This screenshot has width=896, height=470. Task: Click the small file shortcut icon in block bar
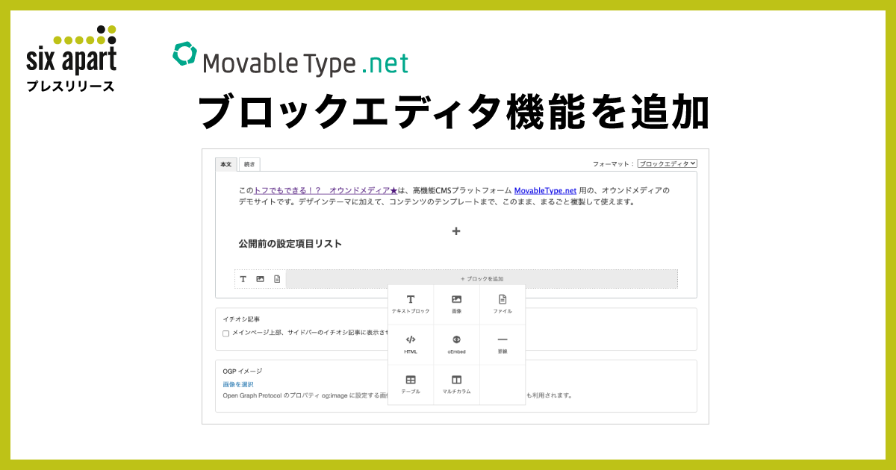tap(277, 279)
